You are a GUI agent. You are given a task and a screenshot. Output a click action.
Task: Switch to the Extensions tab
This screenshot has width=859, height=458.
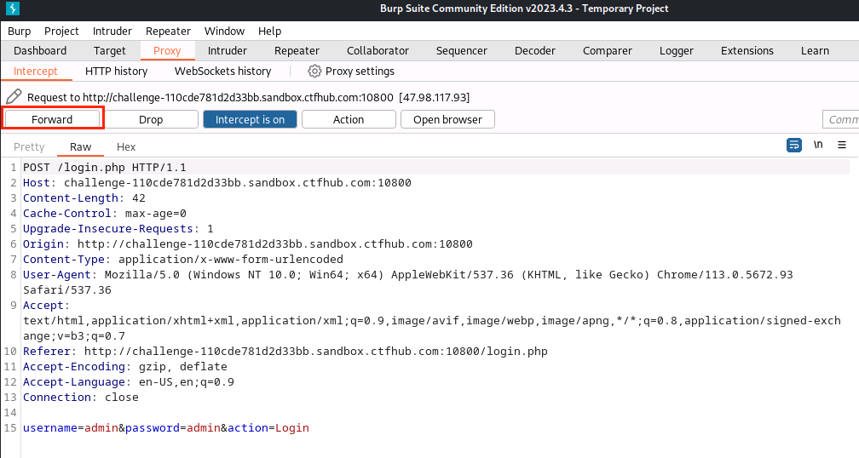[747, 51]
